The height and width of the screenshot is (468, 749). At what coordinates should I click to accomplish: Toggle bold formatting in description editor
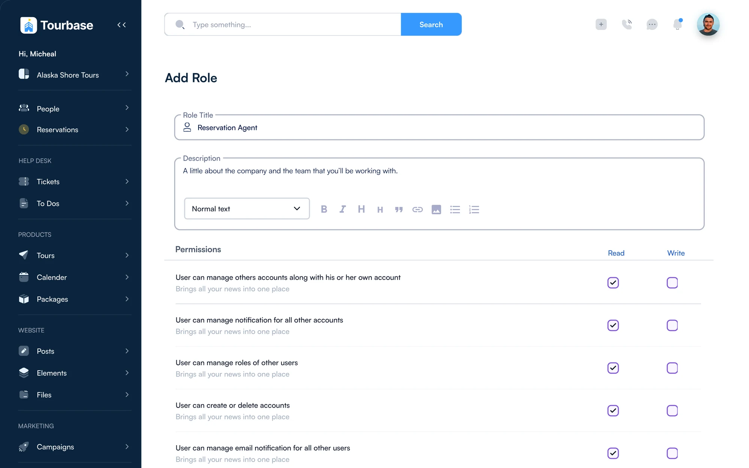click(x=324, y=209)
